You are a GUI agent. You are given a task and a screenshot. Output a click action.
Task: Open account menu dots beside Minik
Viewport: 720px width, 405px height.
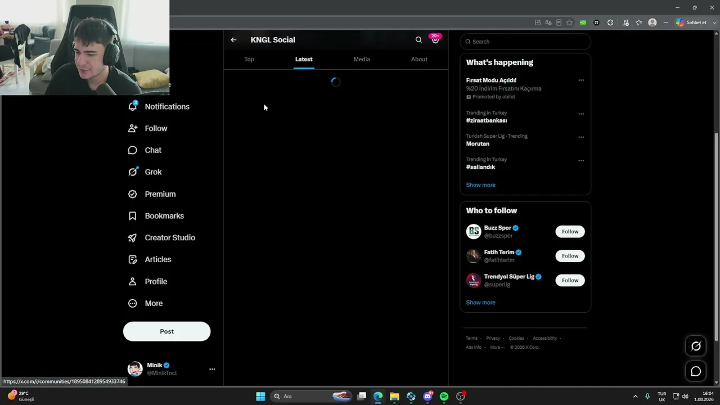click(x=212, y=369)
